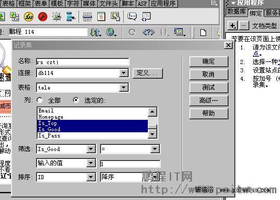Collapse the 应用程序 panel group
Screen dimensions: 280x200
pyautogui.click(x=233, y=3)
